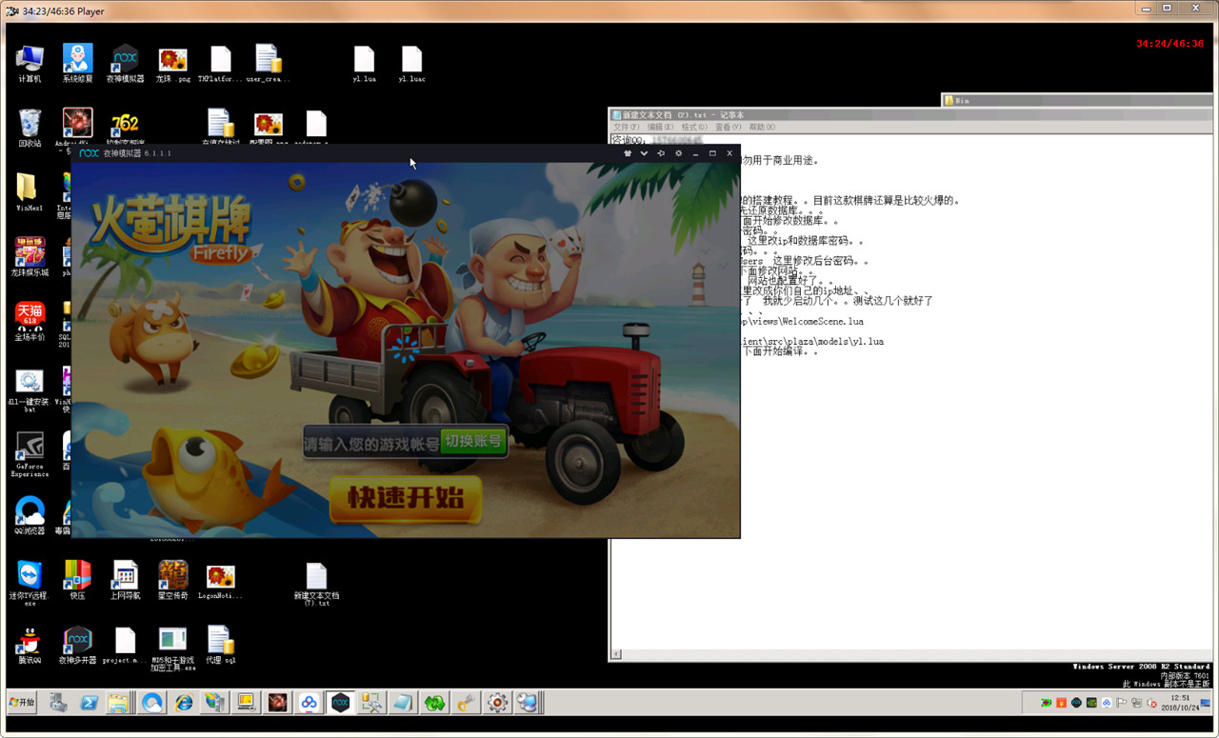
Task: Open the Nox settings gear in title bar
Action: (x=678, y=153)
